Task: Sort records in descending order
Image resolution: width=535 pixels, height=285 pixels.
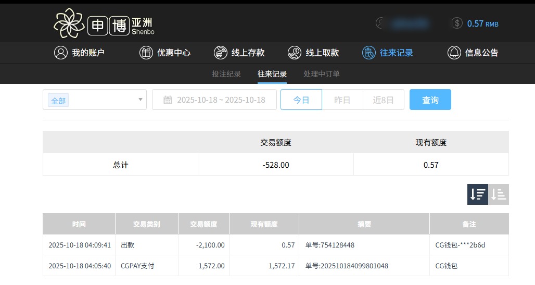Action: point(478,194)
